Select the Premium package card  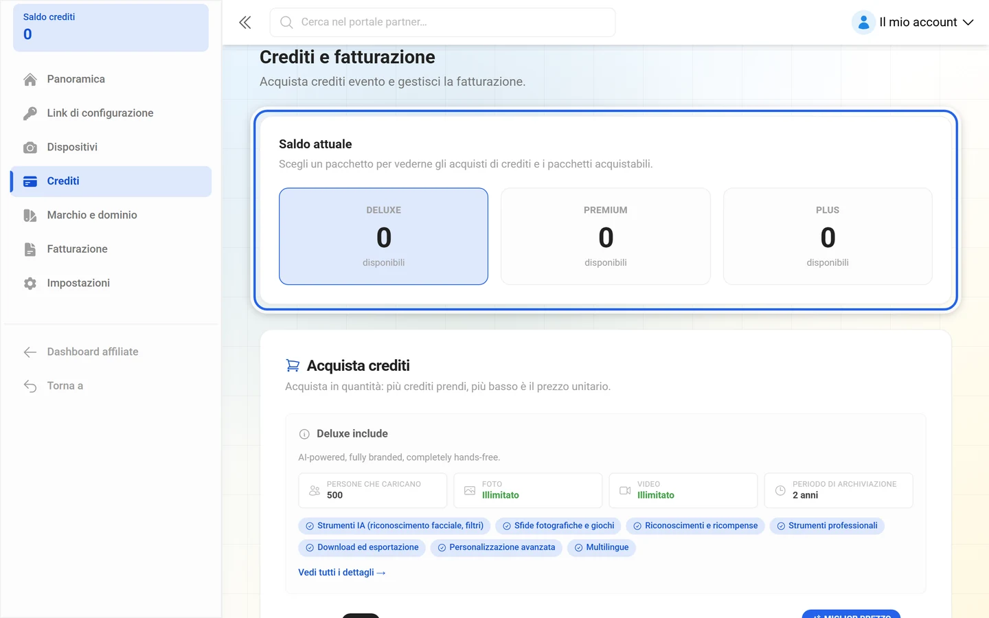606,236
